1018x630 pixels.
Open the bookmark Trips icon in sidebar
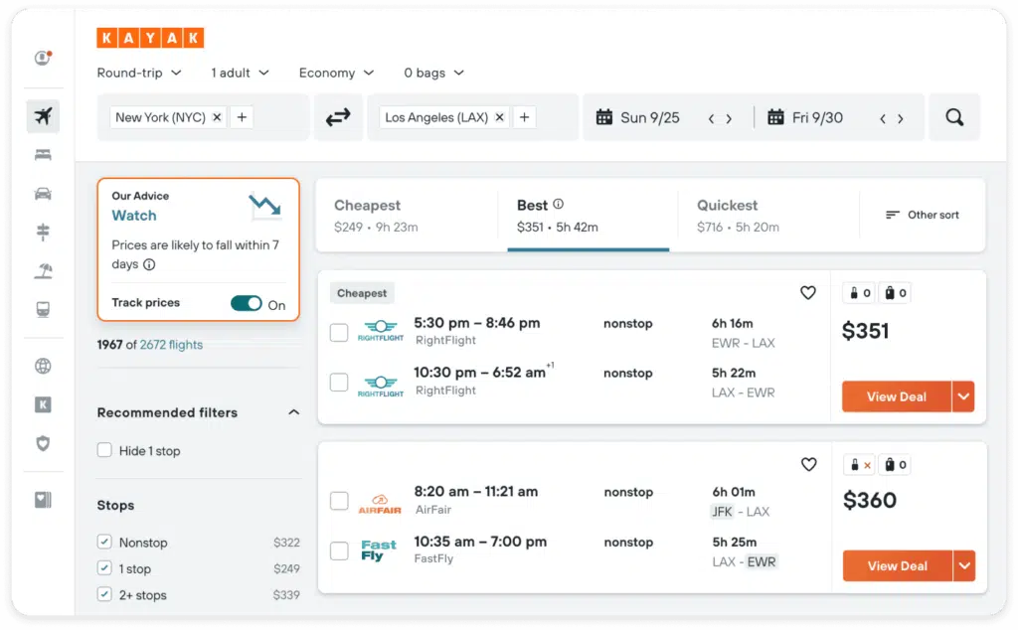(x=43, y=500)
